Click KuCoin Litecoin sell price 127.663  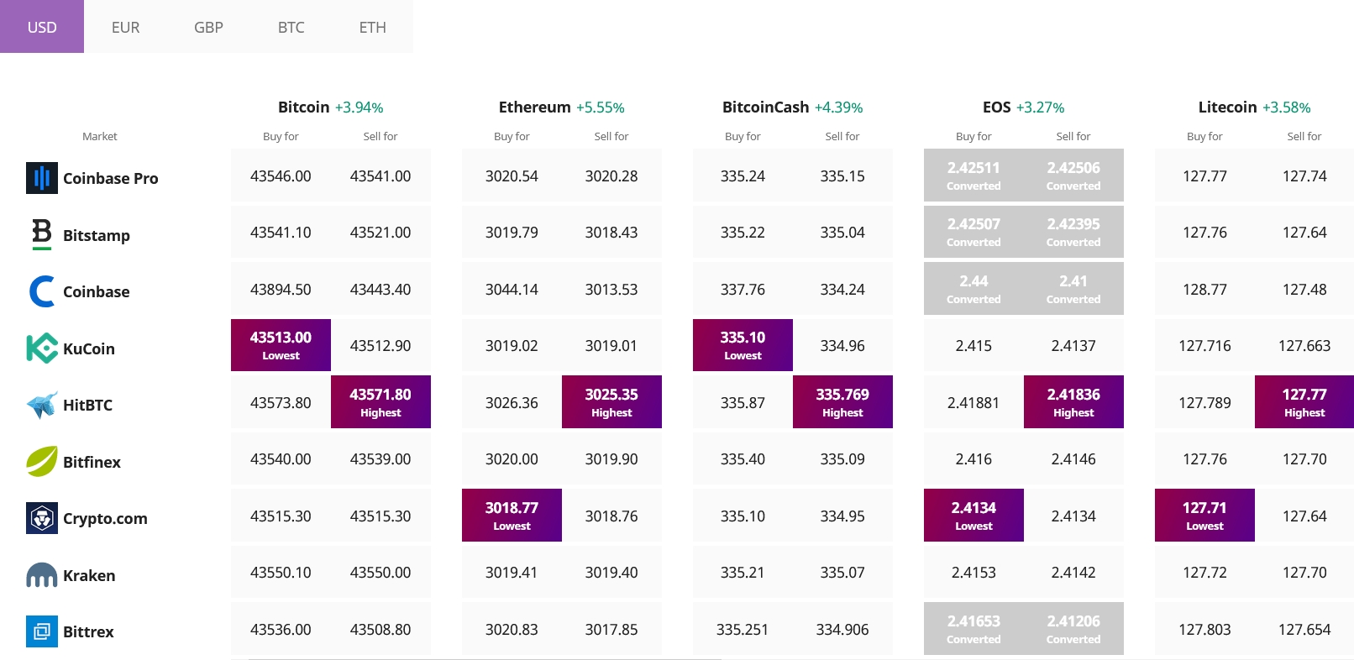[x=1304, y=346]
